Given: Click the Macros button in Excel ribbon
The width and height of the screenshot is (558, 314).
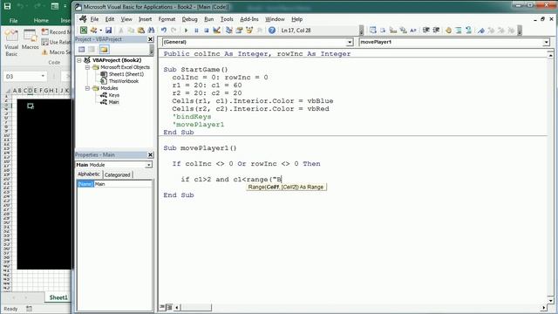Looking at the screenshot, I should [31, 40].
